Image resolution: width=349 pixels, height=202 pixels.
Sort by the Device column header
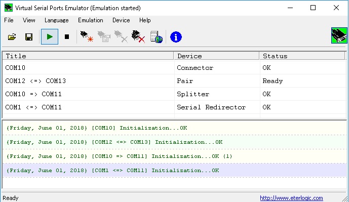(x=217, y=56)
